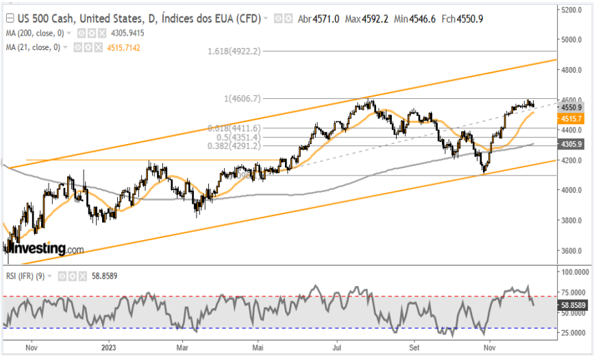594x356 pixels.
Task: Click the 4800.0 price scale value
Action: pos(571,70)
